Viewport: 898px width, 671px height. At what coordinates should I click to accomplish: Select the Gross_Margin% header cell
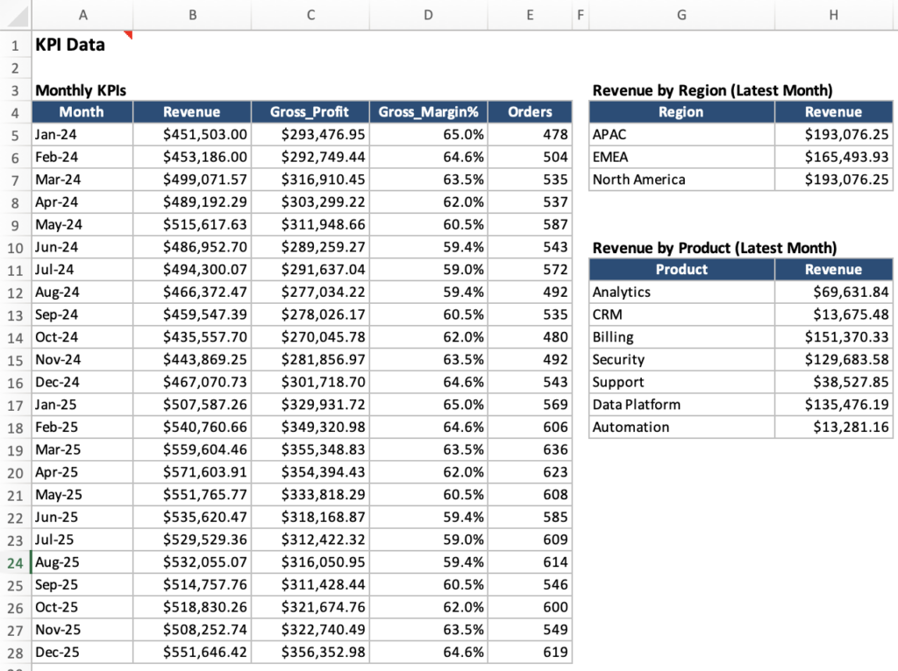(x=428, y=112)
